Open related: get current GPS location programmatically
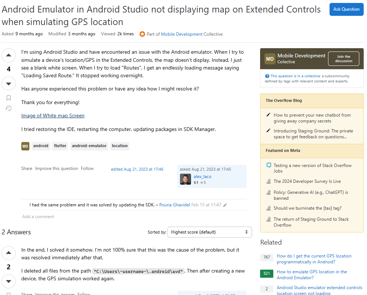 [x=314, y=259]
